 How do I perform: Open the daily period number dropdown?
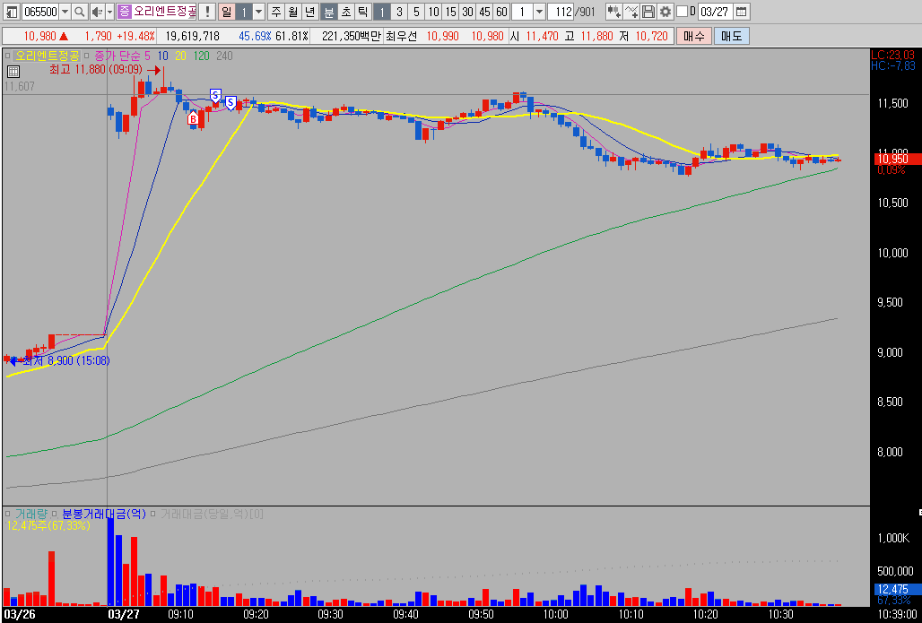[x=258, y=11]
